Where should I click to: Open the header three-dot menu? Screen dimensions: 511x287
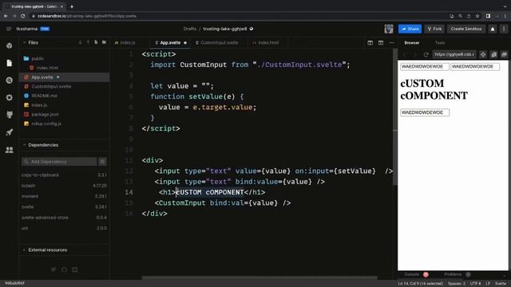pyautogui.click(x=504, y=29)
